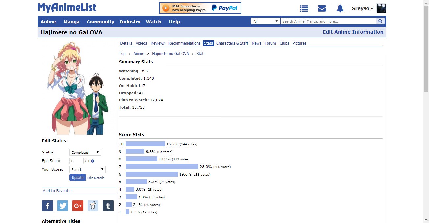The height and width of the screenshot is (223, 429).
Task: Open messages envelope icon
Action: pyautogui.click(x=322, y=9)
